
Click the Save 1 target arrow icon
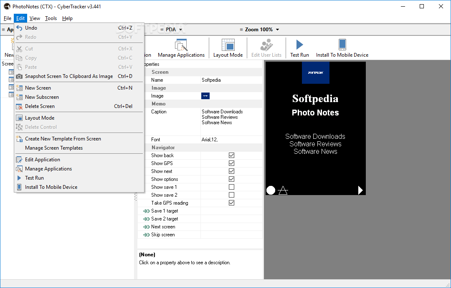(147, 211)
